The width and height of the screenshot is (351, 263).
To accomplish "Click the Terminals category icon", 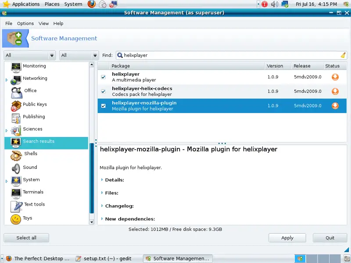I will [x=16, y=193].
